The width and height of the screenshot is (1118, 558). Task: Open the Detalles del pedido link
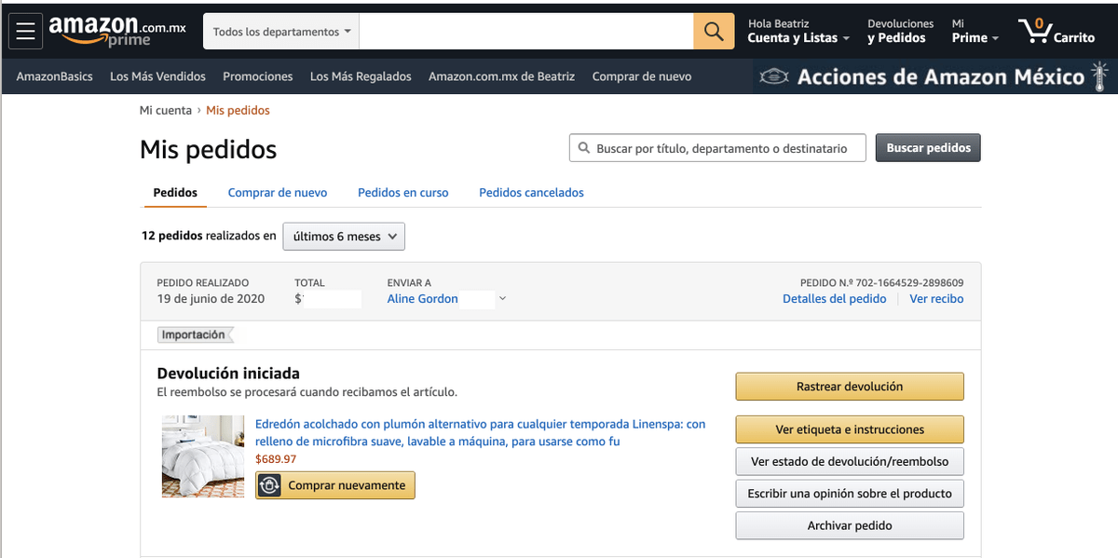(x=834, y=299)
